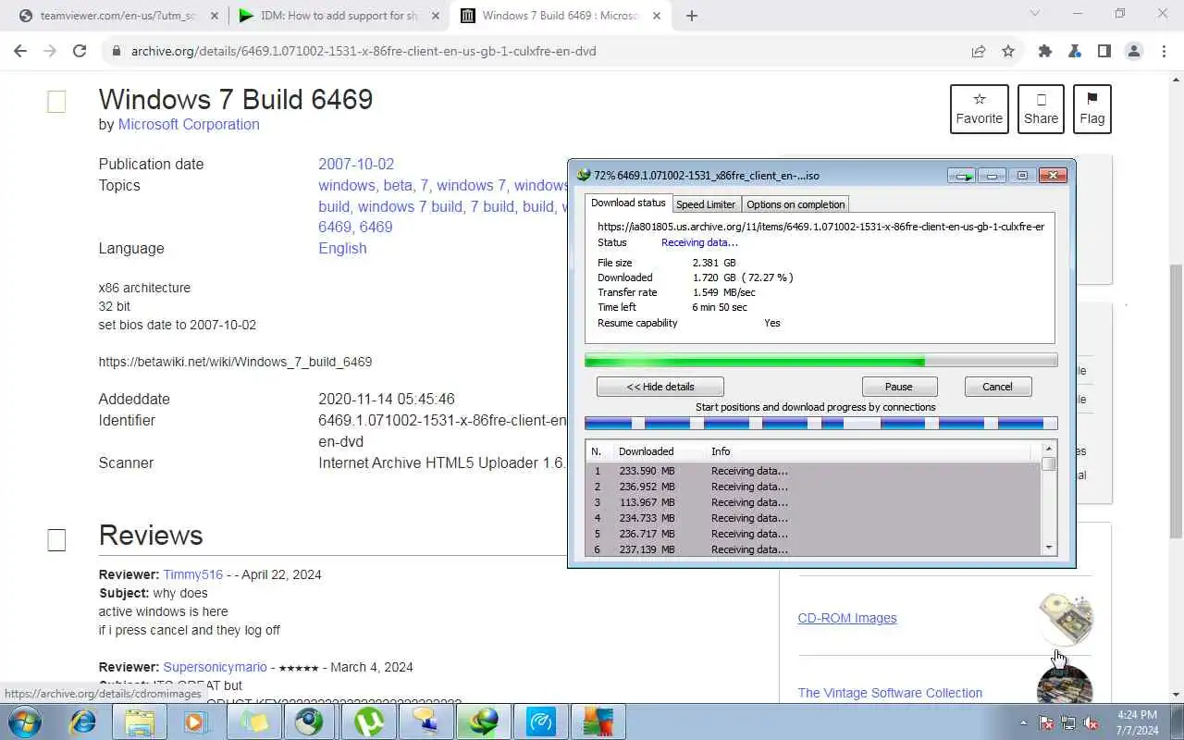
Task: Select connection row 1 with 233.590 MB
Action: click(813, 471)
